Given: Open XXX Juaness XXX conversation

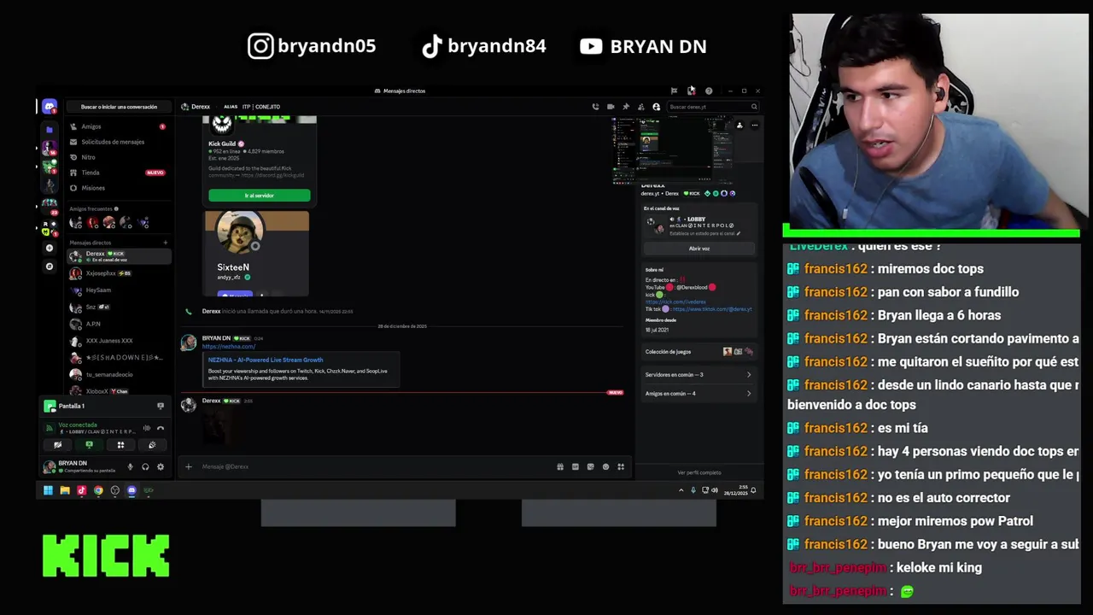Looking at the screenshot, I should [118, 341].
